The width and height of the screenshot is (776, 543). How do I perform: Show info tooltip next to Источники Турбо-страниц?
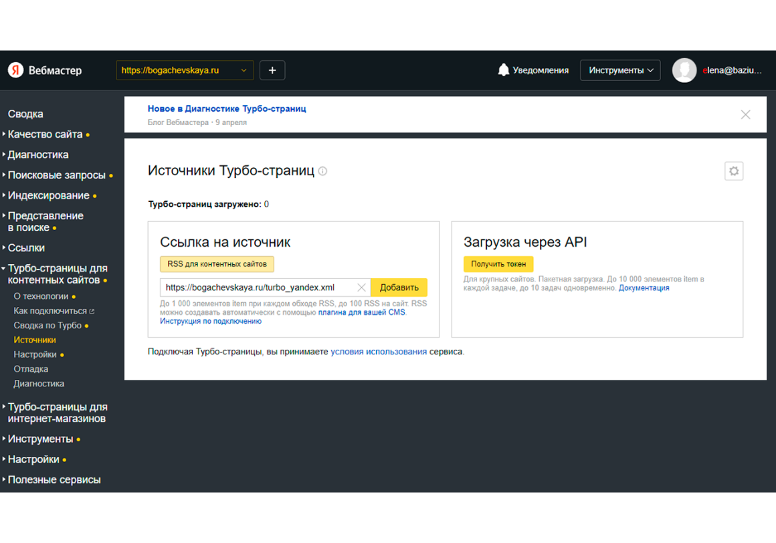pyautogui.click(x=322, y=171)
